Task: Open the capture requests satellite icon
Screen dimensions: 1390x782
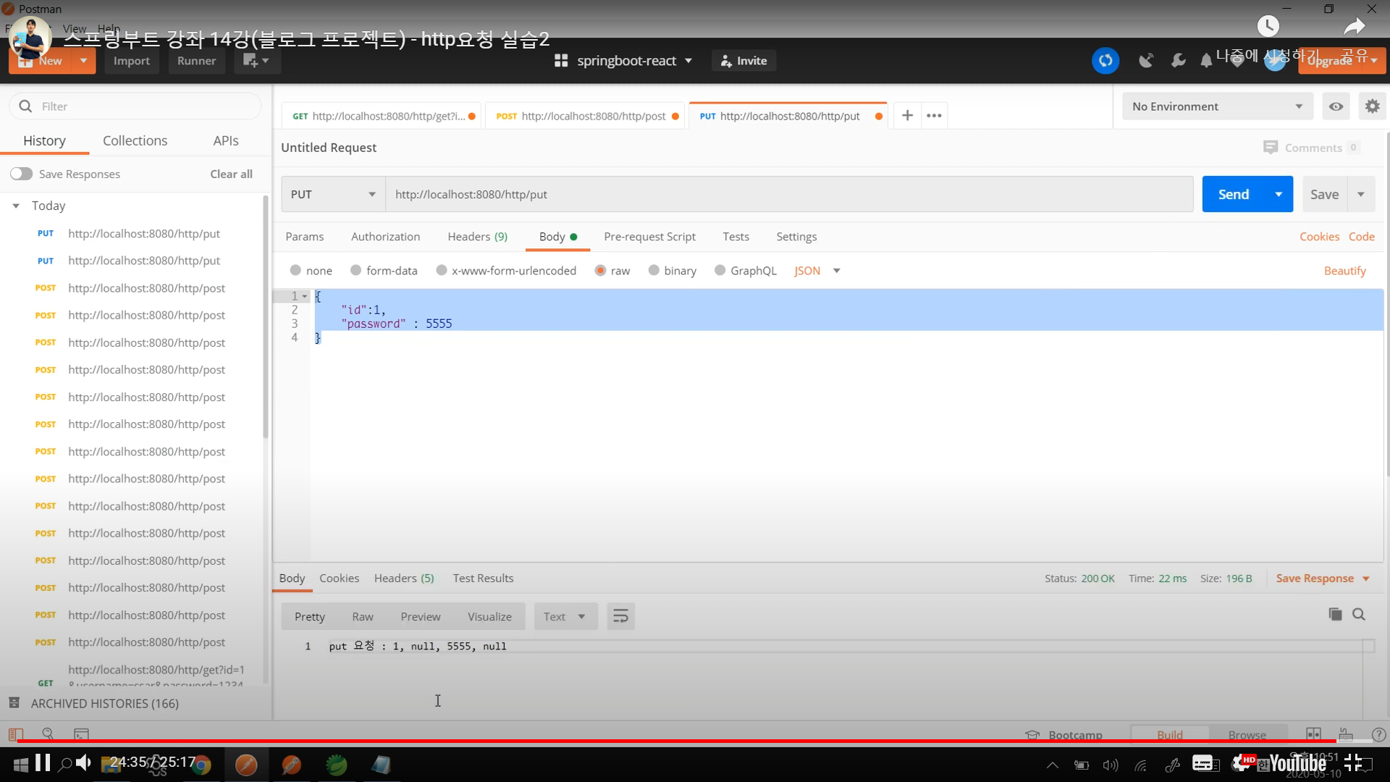Action: click(1146, 61)
